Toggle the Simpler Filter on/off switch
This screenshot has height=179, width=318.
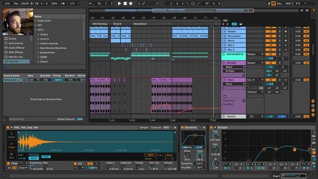pyautogui.click(x=8, y=164)
